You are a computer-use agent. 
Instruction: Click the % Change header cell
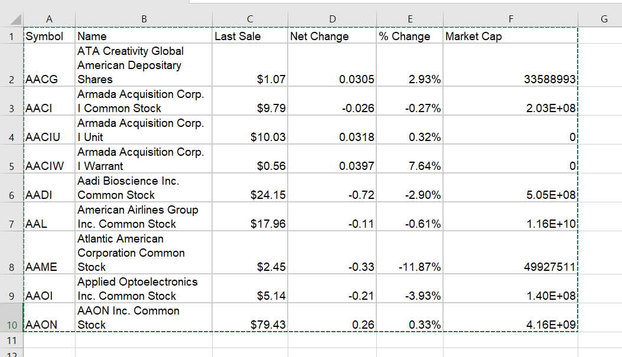[409, 37]
